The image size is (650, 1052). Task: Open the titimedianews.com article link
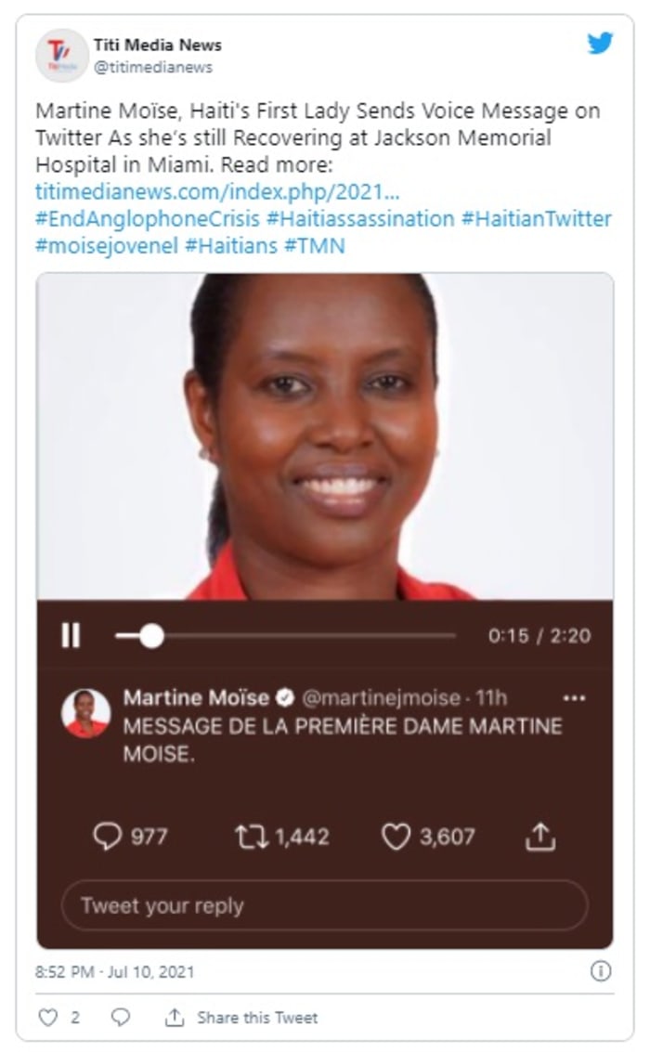(217, 192)
